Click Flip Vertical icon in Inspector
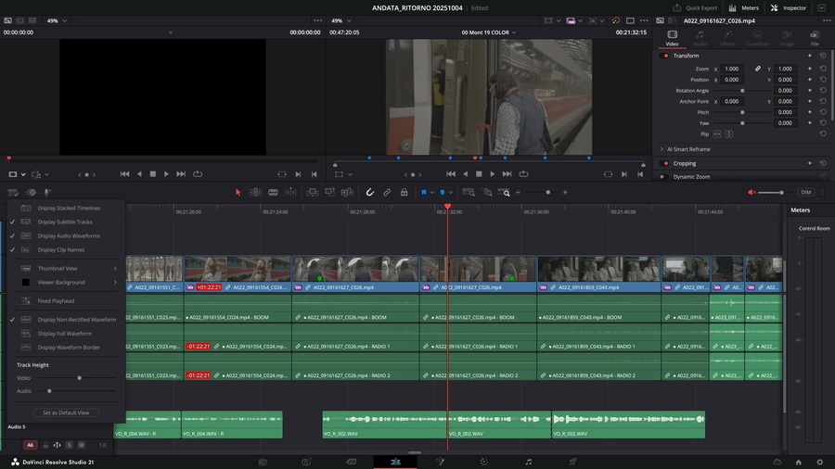 729,134
